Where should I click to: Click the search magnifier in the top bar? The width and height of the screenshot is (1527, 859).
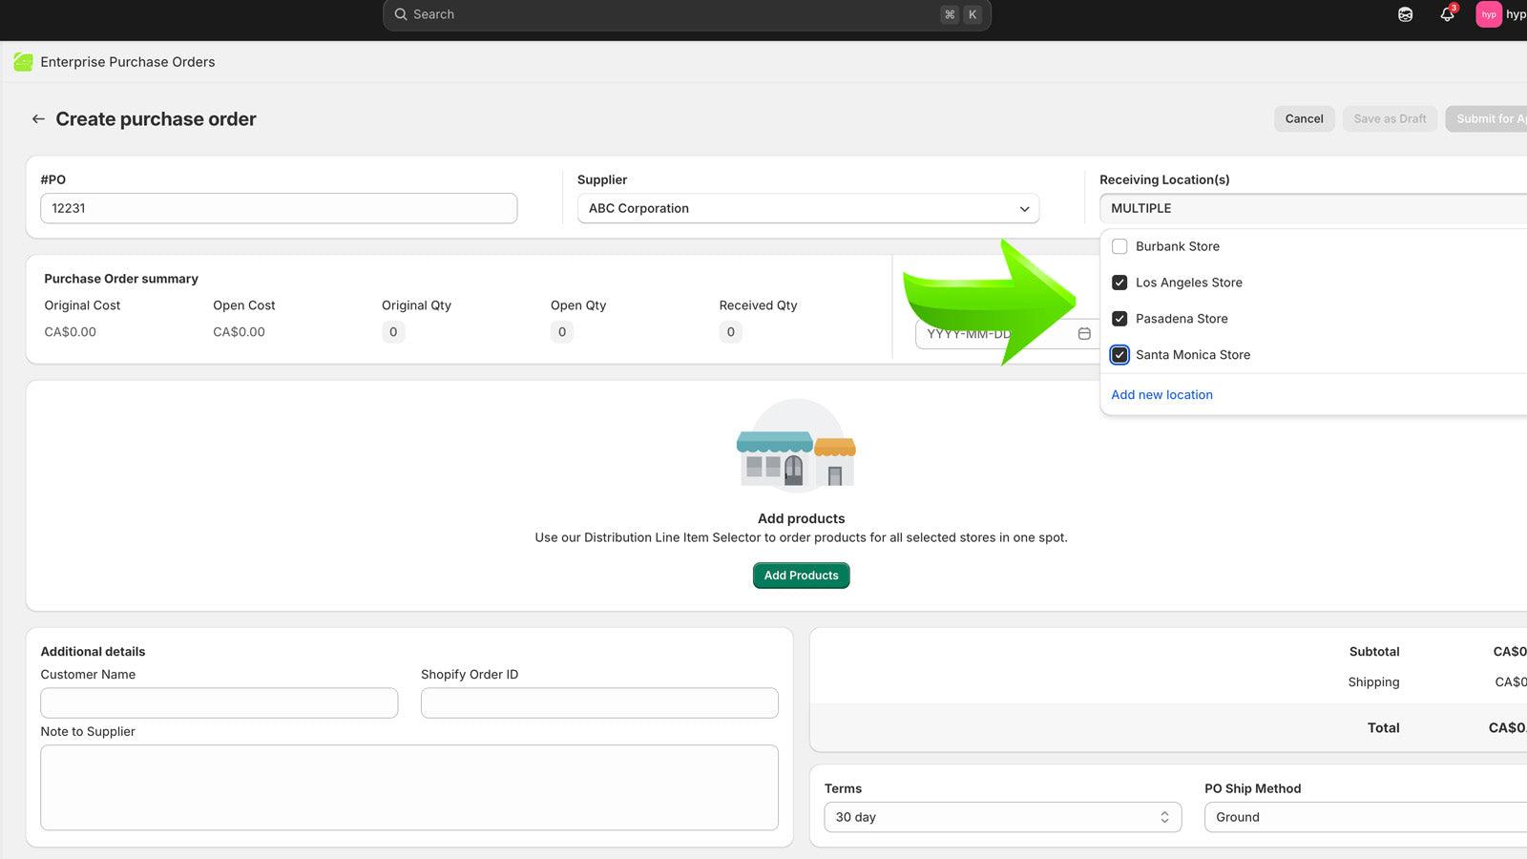pyautogui.click(x=401, y=13)
